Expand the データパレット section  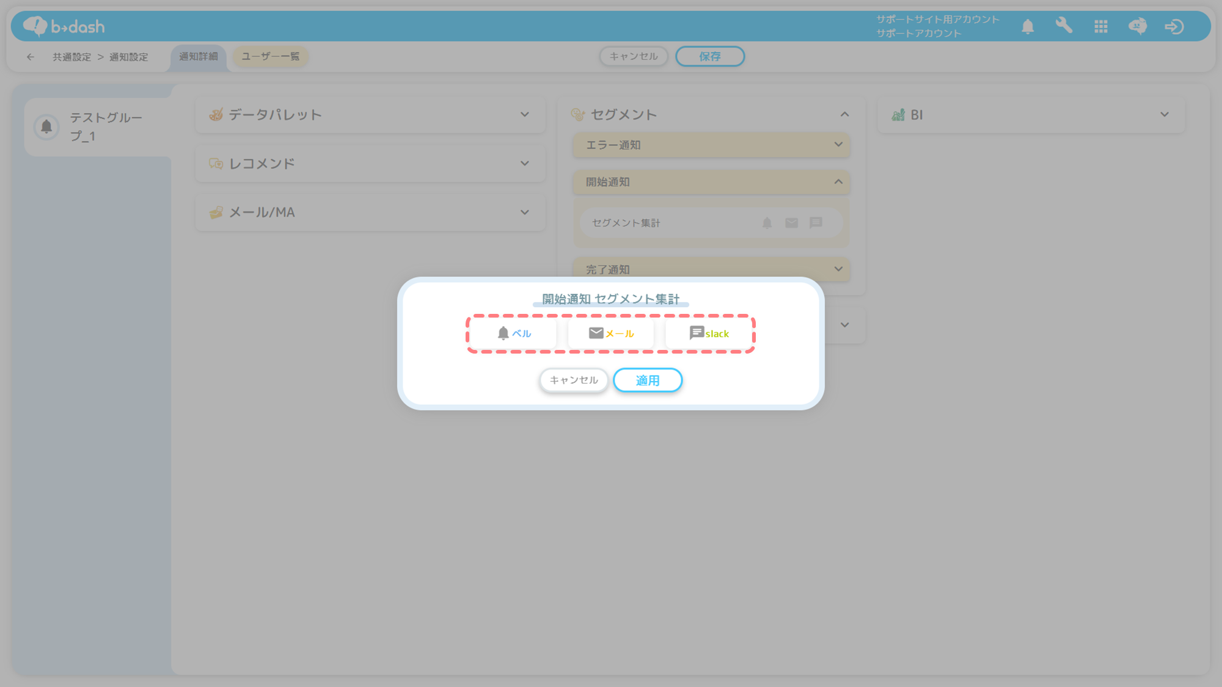pos(524,115)
